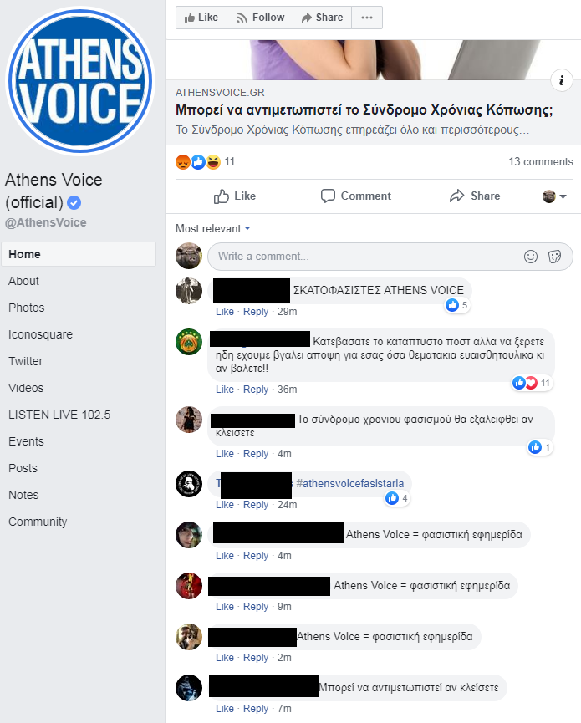
Task: Click the Comment speech bubble button
Action: pyautogui.click(x=355, y=196)
